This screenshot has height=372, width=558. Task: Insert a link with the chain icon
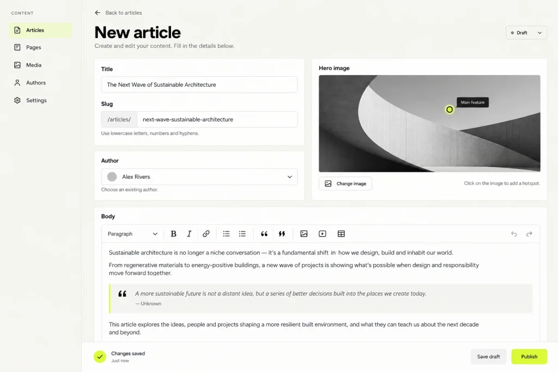[x=206, y=234]
